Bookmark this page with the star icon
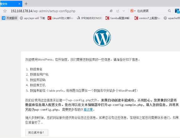The height and width of the screenshot is (138, 180). click(5, 11)
